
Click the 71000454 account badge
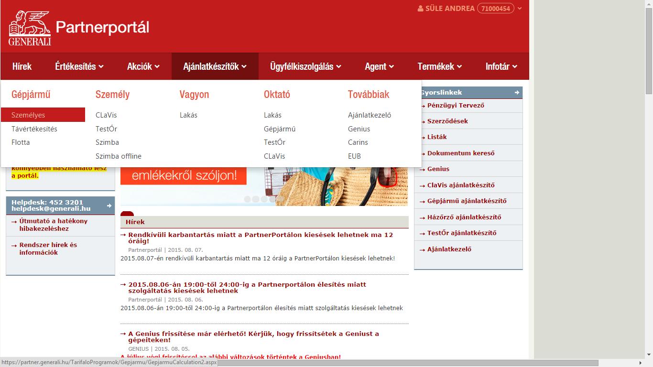495,9
